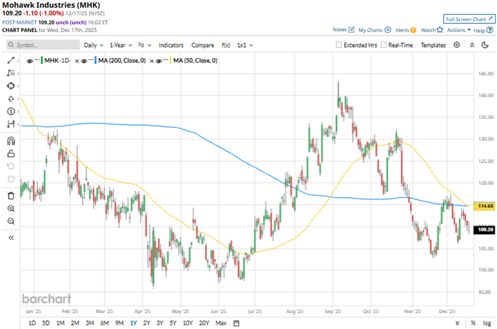Open the f(x) expressions tool

(x=225, y=45)
